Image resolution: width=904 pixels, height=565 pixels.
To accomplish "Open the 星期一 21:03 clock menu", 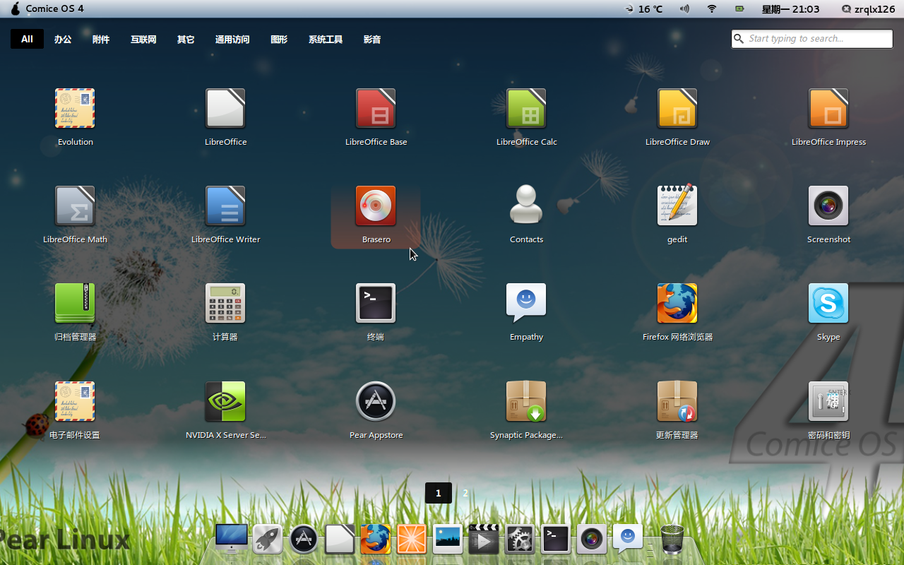I will pos(790,9).
